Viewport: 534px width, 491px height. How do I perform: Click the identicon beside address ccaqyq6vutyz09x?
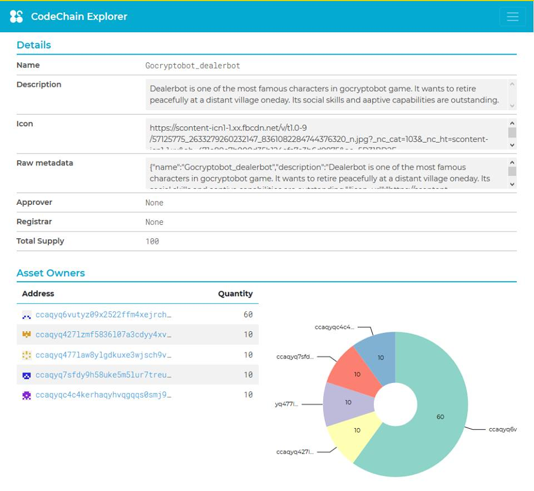(x=27, y=315)
